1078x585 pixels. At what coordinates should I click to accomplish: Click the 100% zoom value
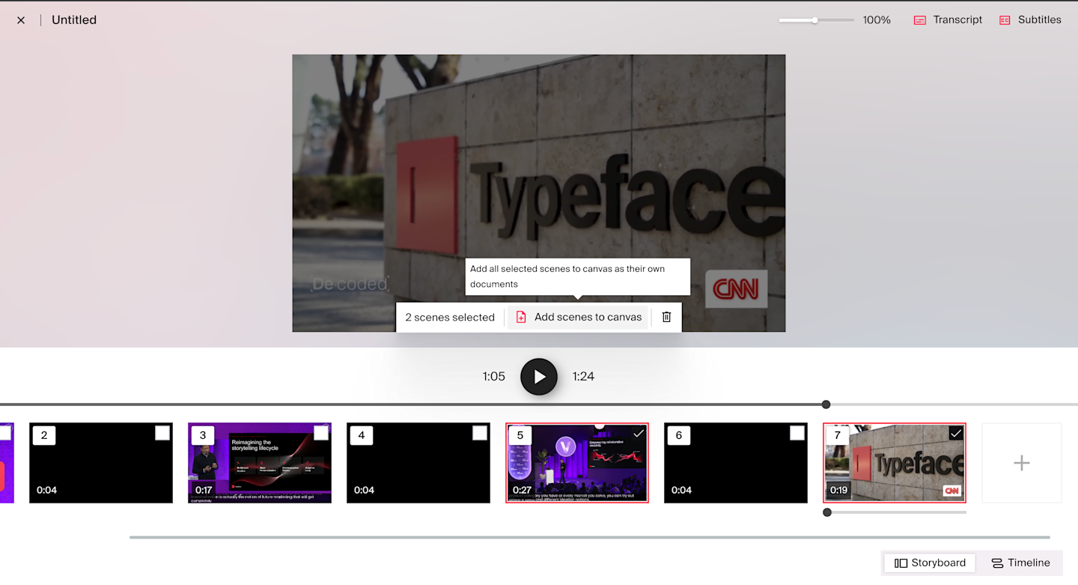click(877, 20)
